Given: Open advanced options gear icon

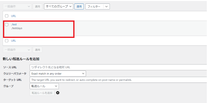Looking at the screenshot, I should [x=58, y=93].
